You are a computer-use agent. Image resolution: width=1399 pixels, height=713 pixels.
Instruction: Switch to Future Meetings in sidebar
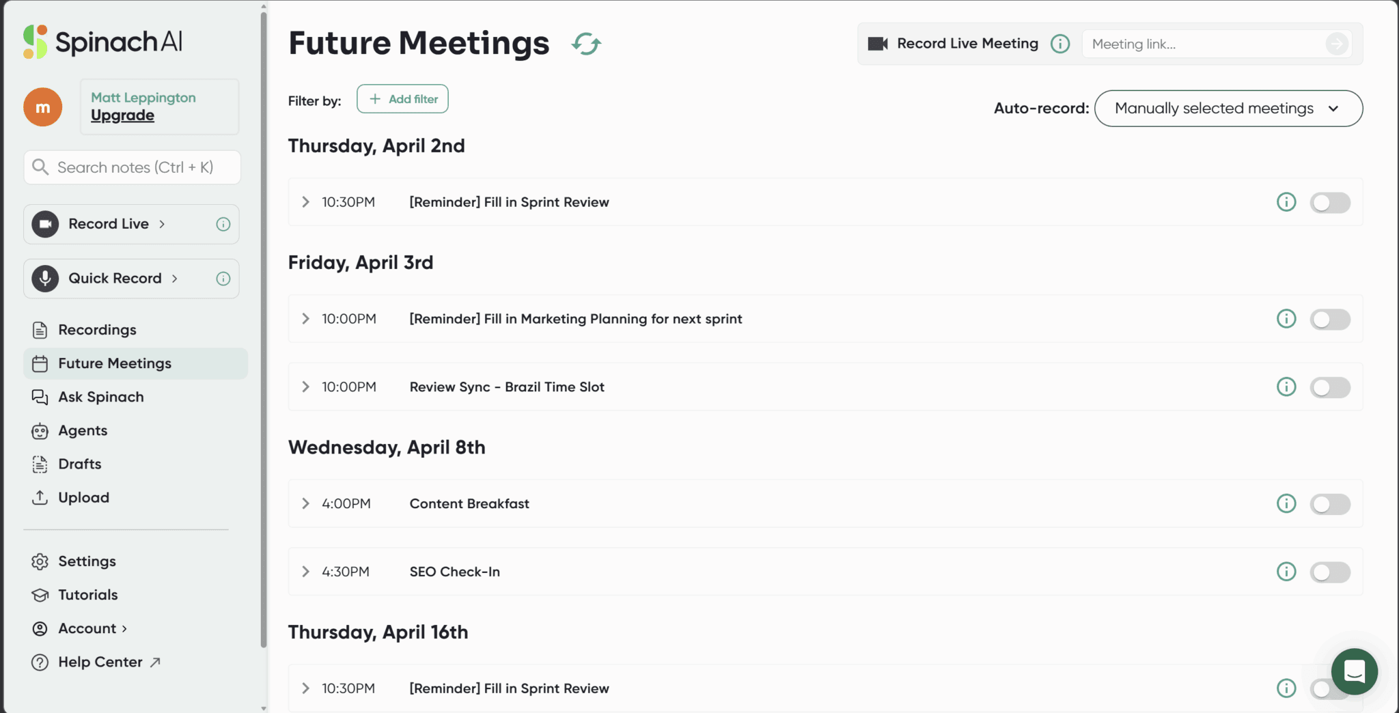(115, 363)
